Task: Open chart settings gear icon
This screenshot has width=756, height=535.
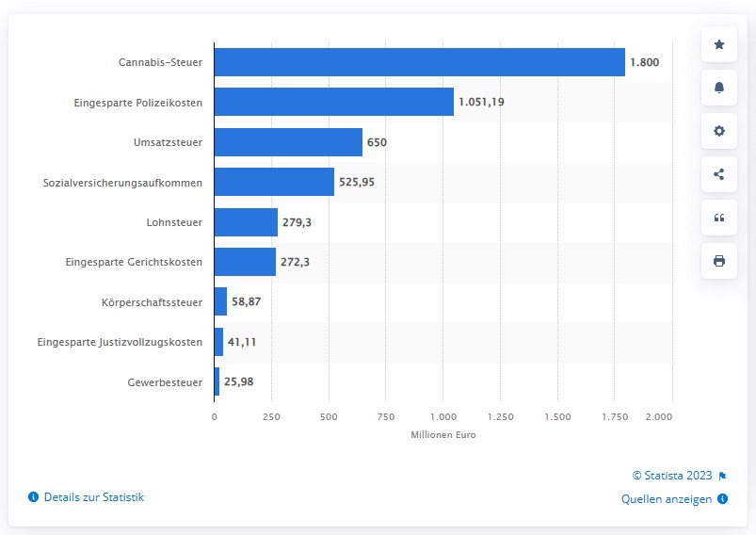Action: click(x=719, y=131)
